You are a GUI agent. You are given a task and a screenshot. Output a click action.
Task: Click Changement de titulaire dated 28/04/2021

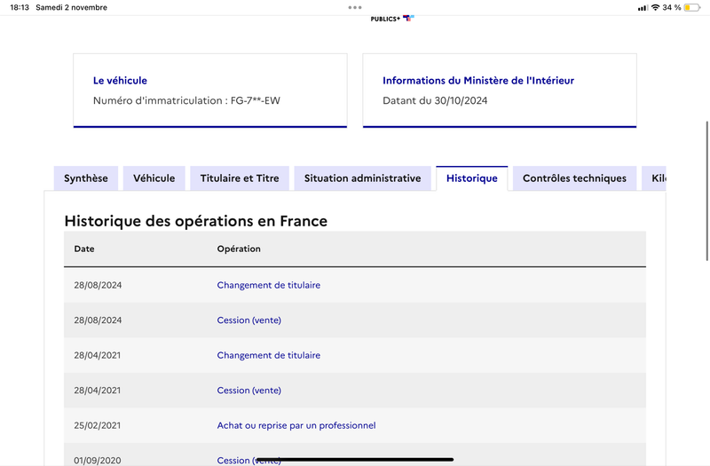pos(269,355)
